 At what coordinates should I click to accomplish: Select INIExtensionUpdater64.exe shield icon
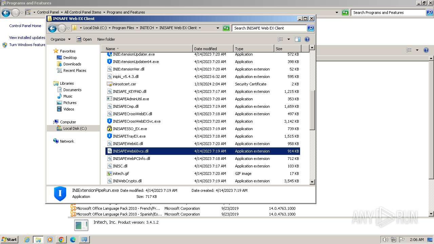[109, 62]
